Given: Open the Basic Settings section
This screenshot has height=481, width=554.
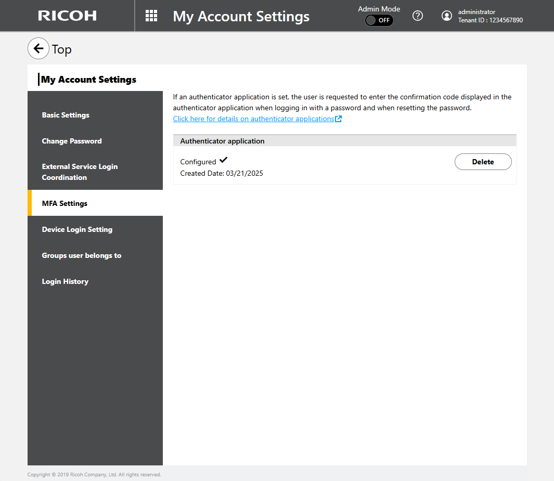Looking at the screenshot, I should 66,115.
